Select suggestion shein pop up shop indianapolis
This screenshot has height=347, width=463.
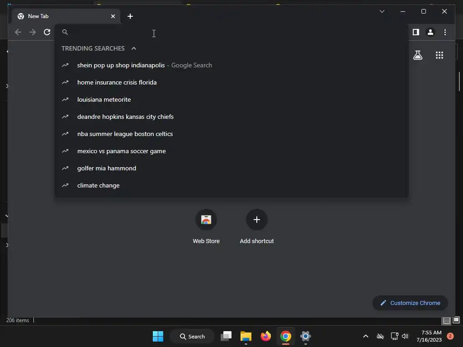[x=231, y=65]
